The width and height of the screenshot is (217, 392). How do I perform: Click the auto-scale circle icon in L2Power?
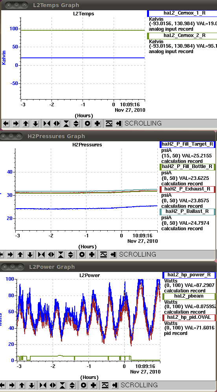pyautogui.click(x=83, y=385)
